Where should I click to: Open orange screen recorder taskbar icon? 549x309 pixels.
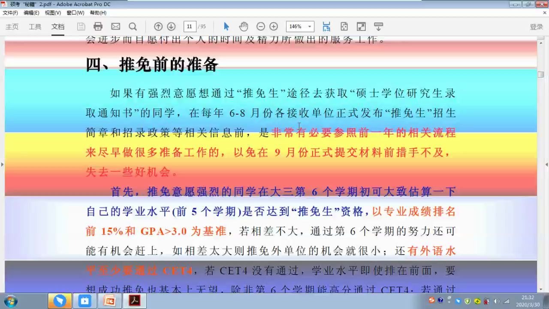coord(109,301)
